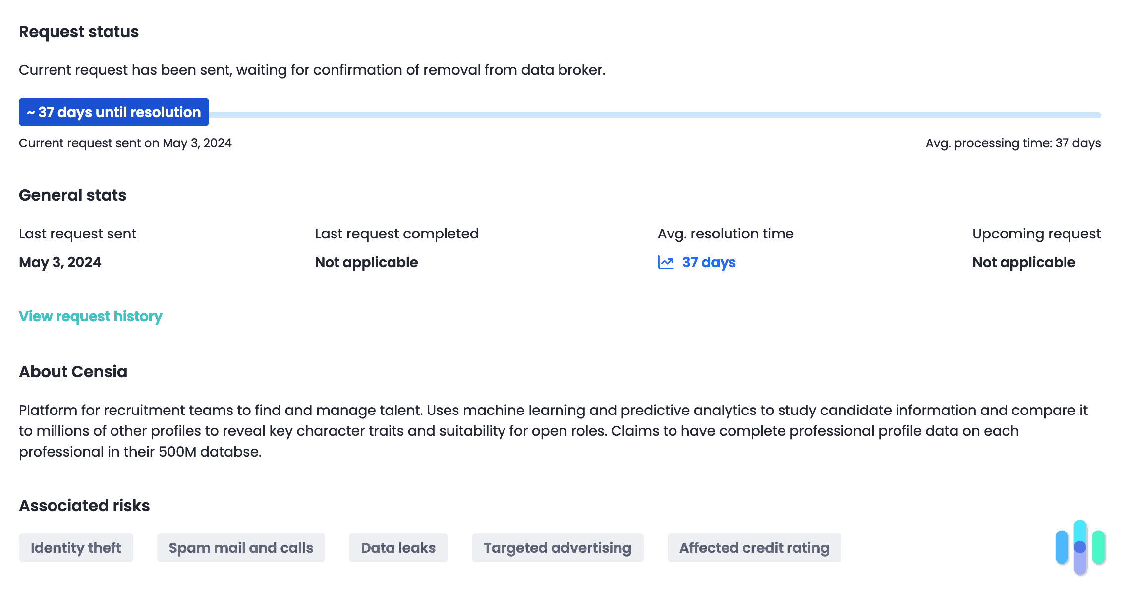1121x591 pixels.
Task: Click the Current request sent on May 3 text
Action: (125, 143)
